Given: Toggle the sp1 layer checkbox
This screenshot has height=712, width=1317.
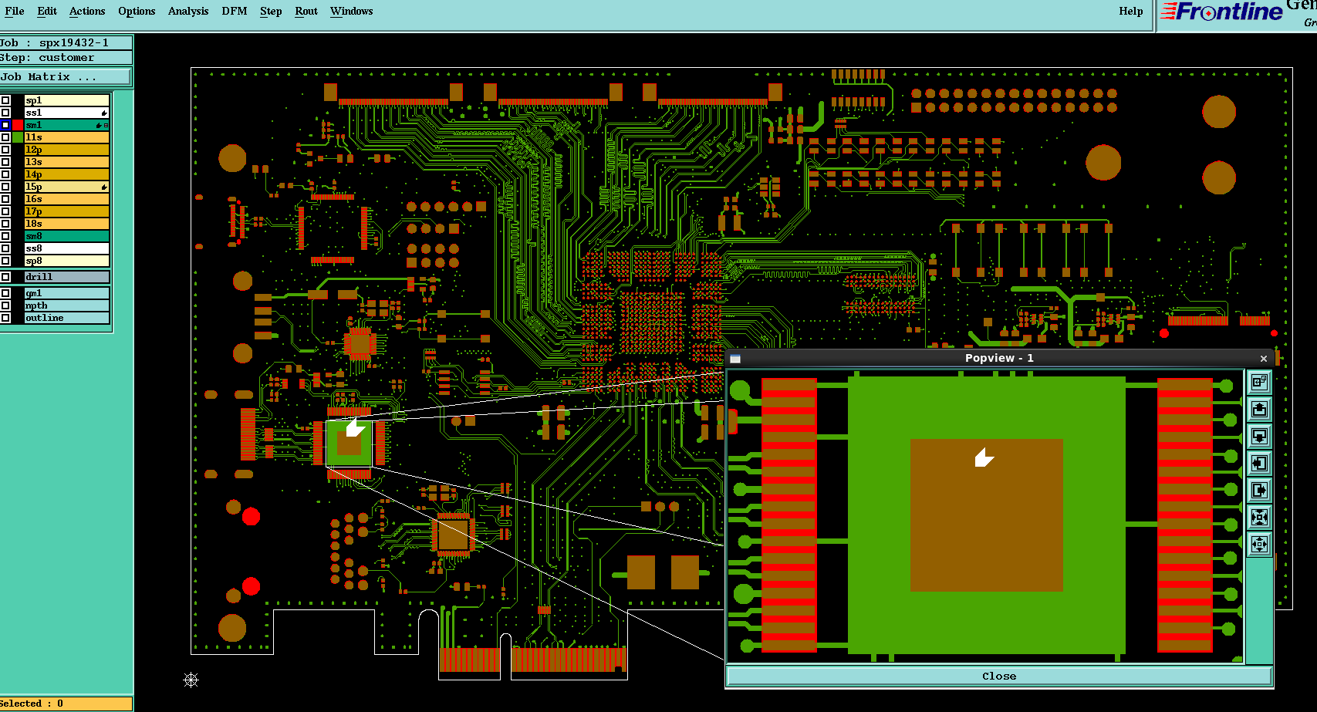Looking at the screenshot, I should pos(5,100).
